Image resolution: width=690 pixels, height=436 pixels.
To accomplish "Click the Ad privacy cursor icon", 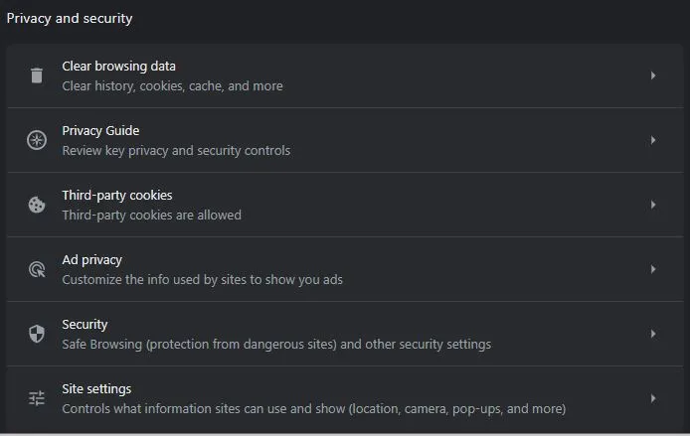I will 37,269.
